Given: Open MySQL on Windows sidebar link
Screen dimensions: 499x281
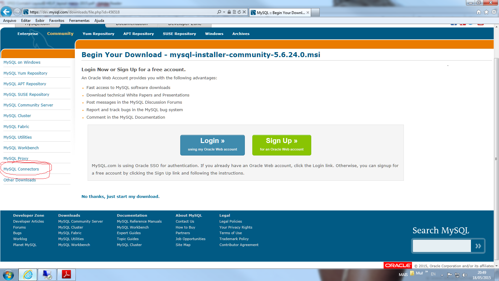Looking at the screenshot, I should [x=22, y=62].
